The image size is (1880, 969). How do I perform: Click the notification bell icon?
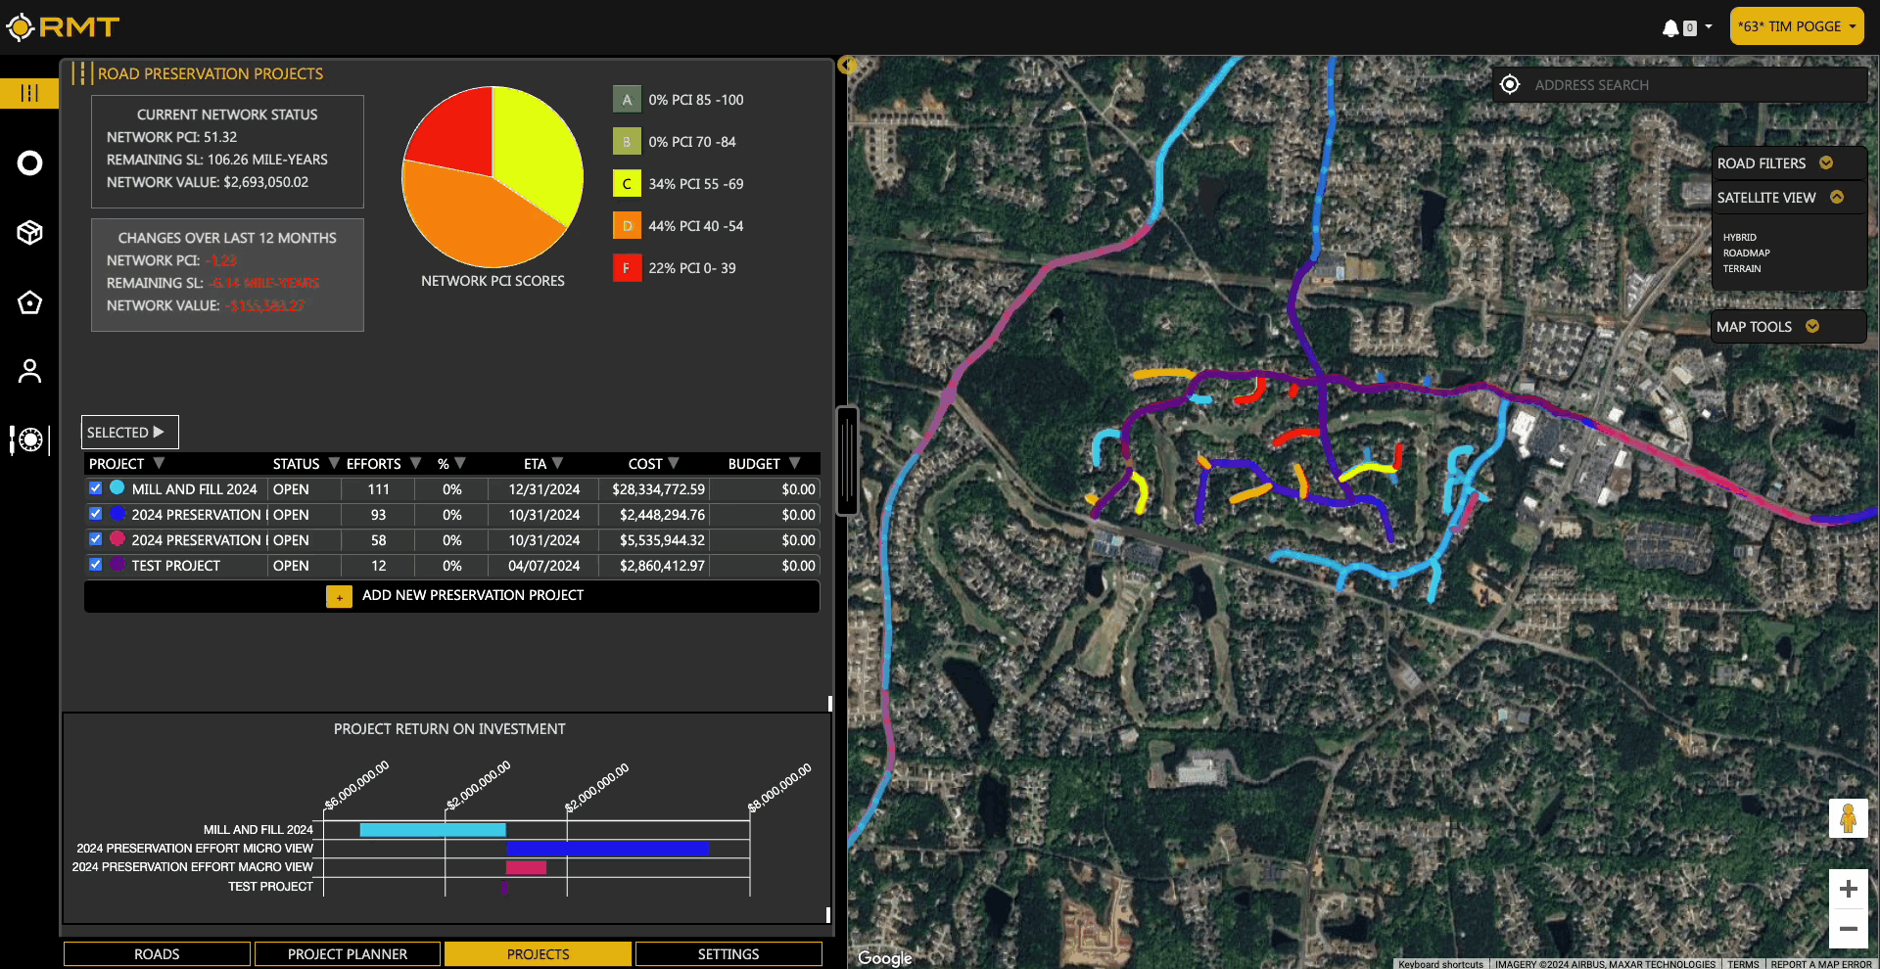(1670, 27)
